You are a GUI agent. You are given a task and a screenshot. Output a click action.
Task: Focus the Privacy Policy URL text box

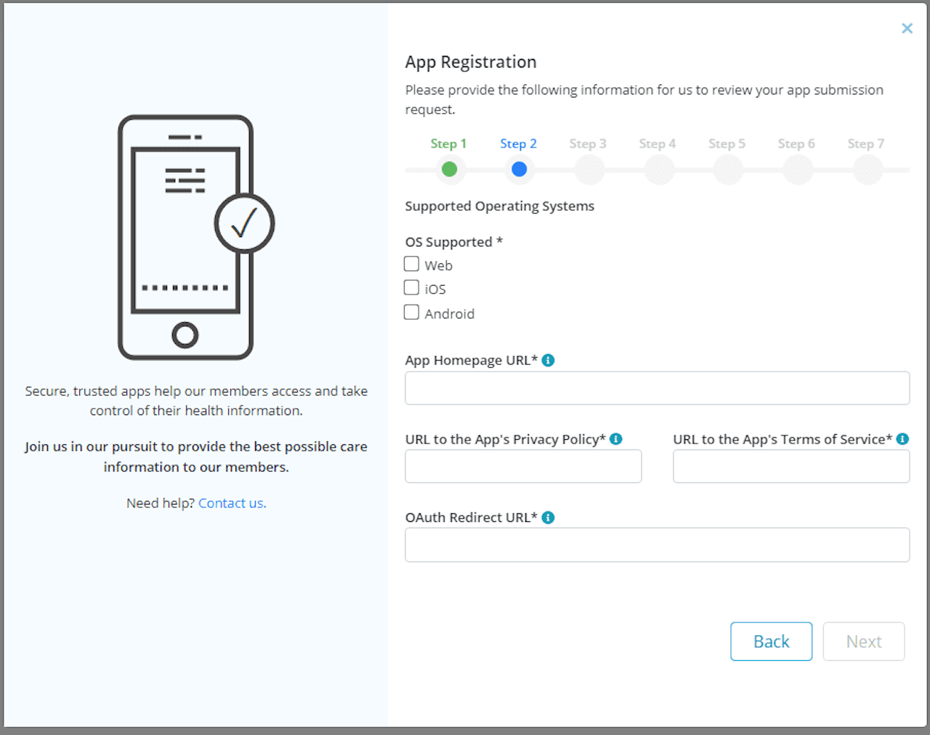click(x=522, y=466)
